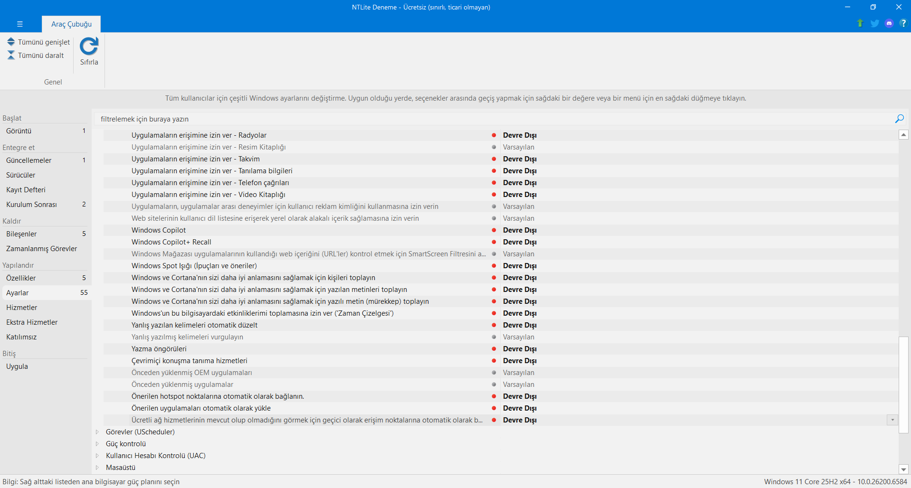Expand the Görevler (UScheduler) group
Screen dimensions: 911x488
(97, 432)
